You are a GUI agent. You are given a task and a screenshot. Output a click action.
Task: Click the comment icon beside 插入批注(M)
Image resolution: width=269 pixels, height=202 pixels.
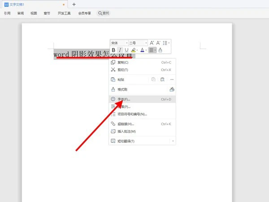click(113, 131)
